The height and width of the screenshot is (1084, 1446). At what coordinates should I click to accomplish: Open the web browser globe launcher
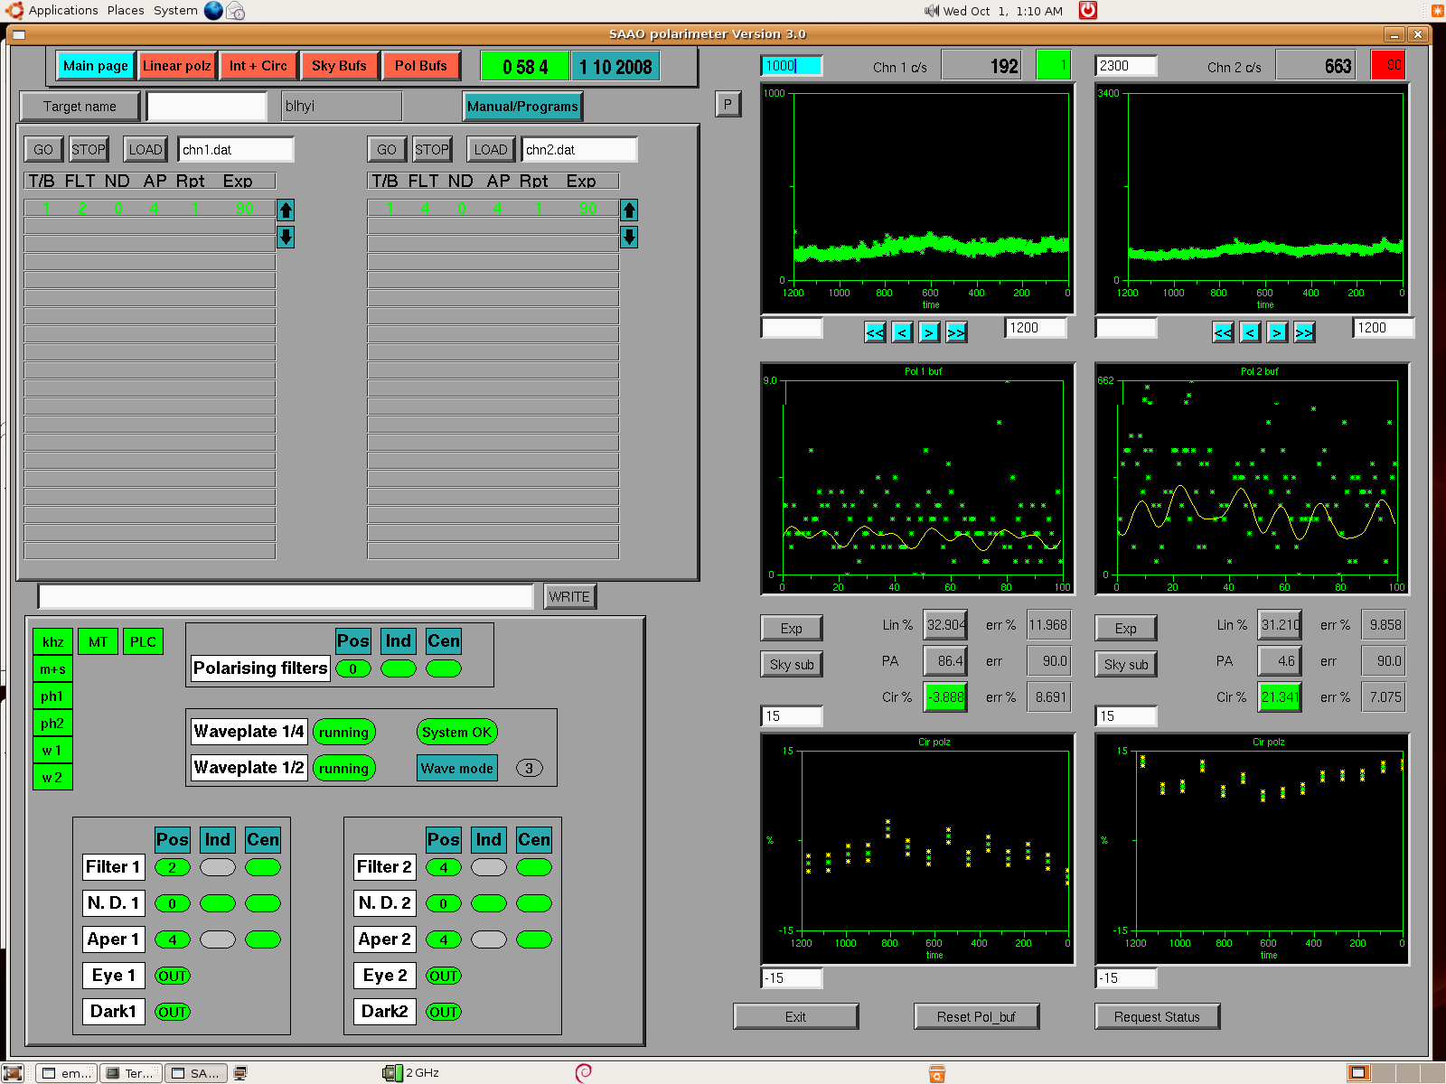(x=213, y=10)
